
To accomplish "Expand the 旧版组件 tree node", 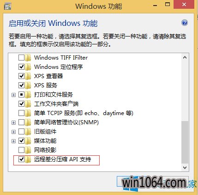I will 13,132.
